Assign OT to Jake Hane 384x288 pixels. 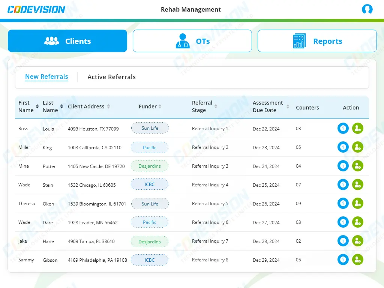pyautogui.click(x=357, y=241)
